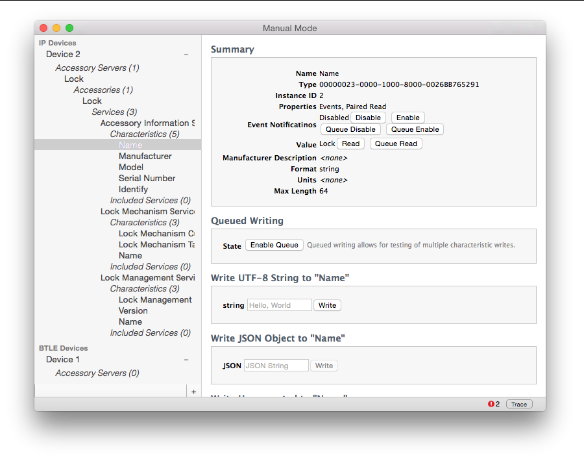
Task: Select Accessories (1) row
Action: pos(103,90)
